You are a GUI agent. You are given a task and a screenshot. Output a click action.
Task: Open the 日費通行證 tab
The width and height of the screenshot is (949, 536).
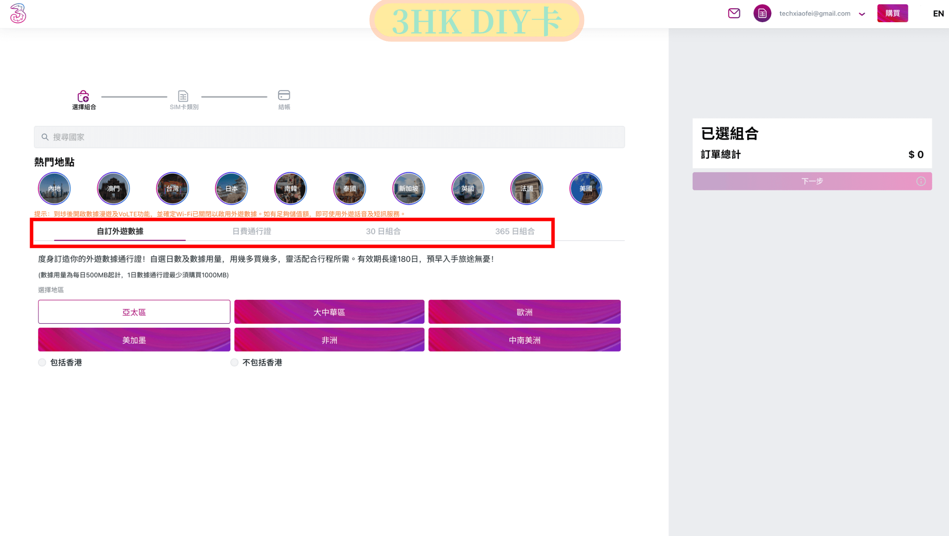click(251, 231)
